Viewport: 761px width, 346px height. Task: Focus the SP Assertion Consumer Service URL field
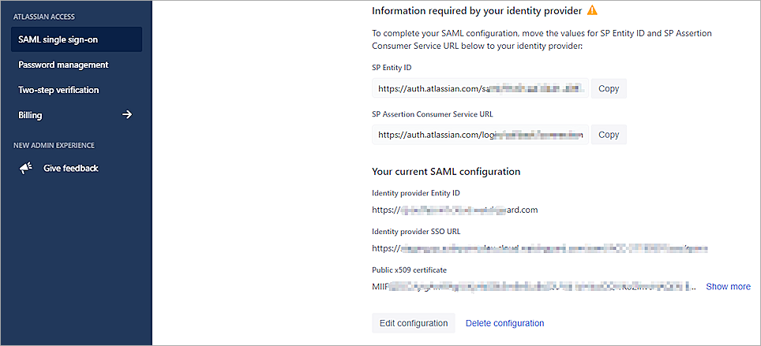(x=480, y=135)
